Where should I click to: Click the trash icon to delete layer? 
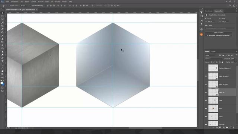pos(234,127)
